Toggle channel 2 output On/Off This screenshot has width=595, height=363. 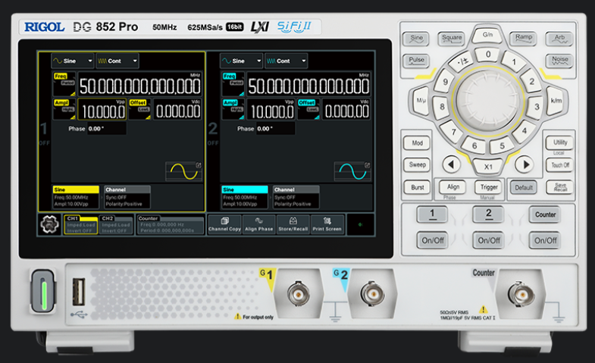(489, 240)
